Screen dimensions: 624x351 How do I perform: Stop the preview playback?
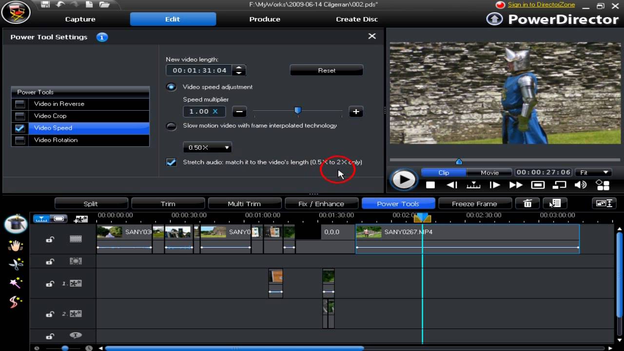430,185
